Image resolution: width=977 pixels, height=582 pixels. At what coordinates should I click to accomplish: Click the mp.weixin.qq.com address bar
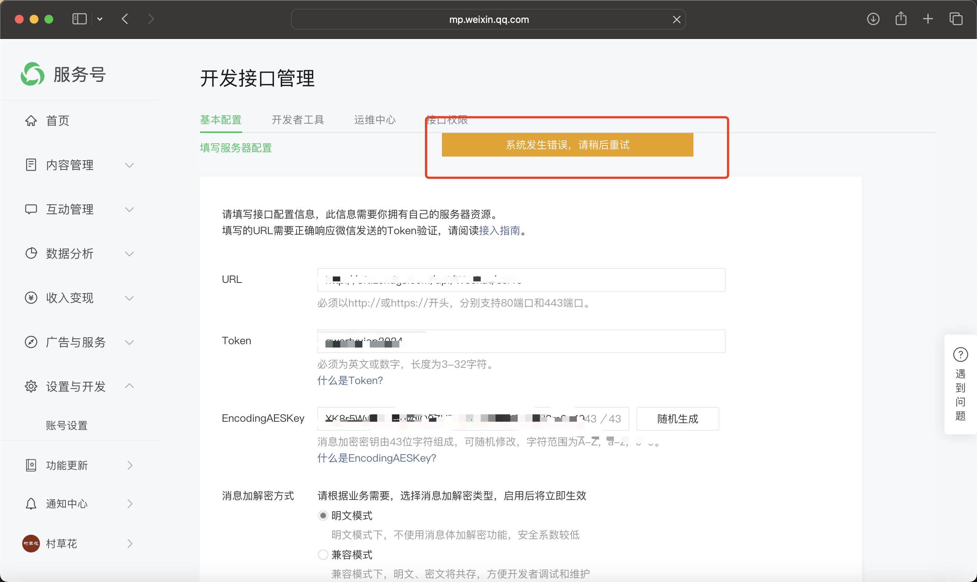488,19
